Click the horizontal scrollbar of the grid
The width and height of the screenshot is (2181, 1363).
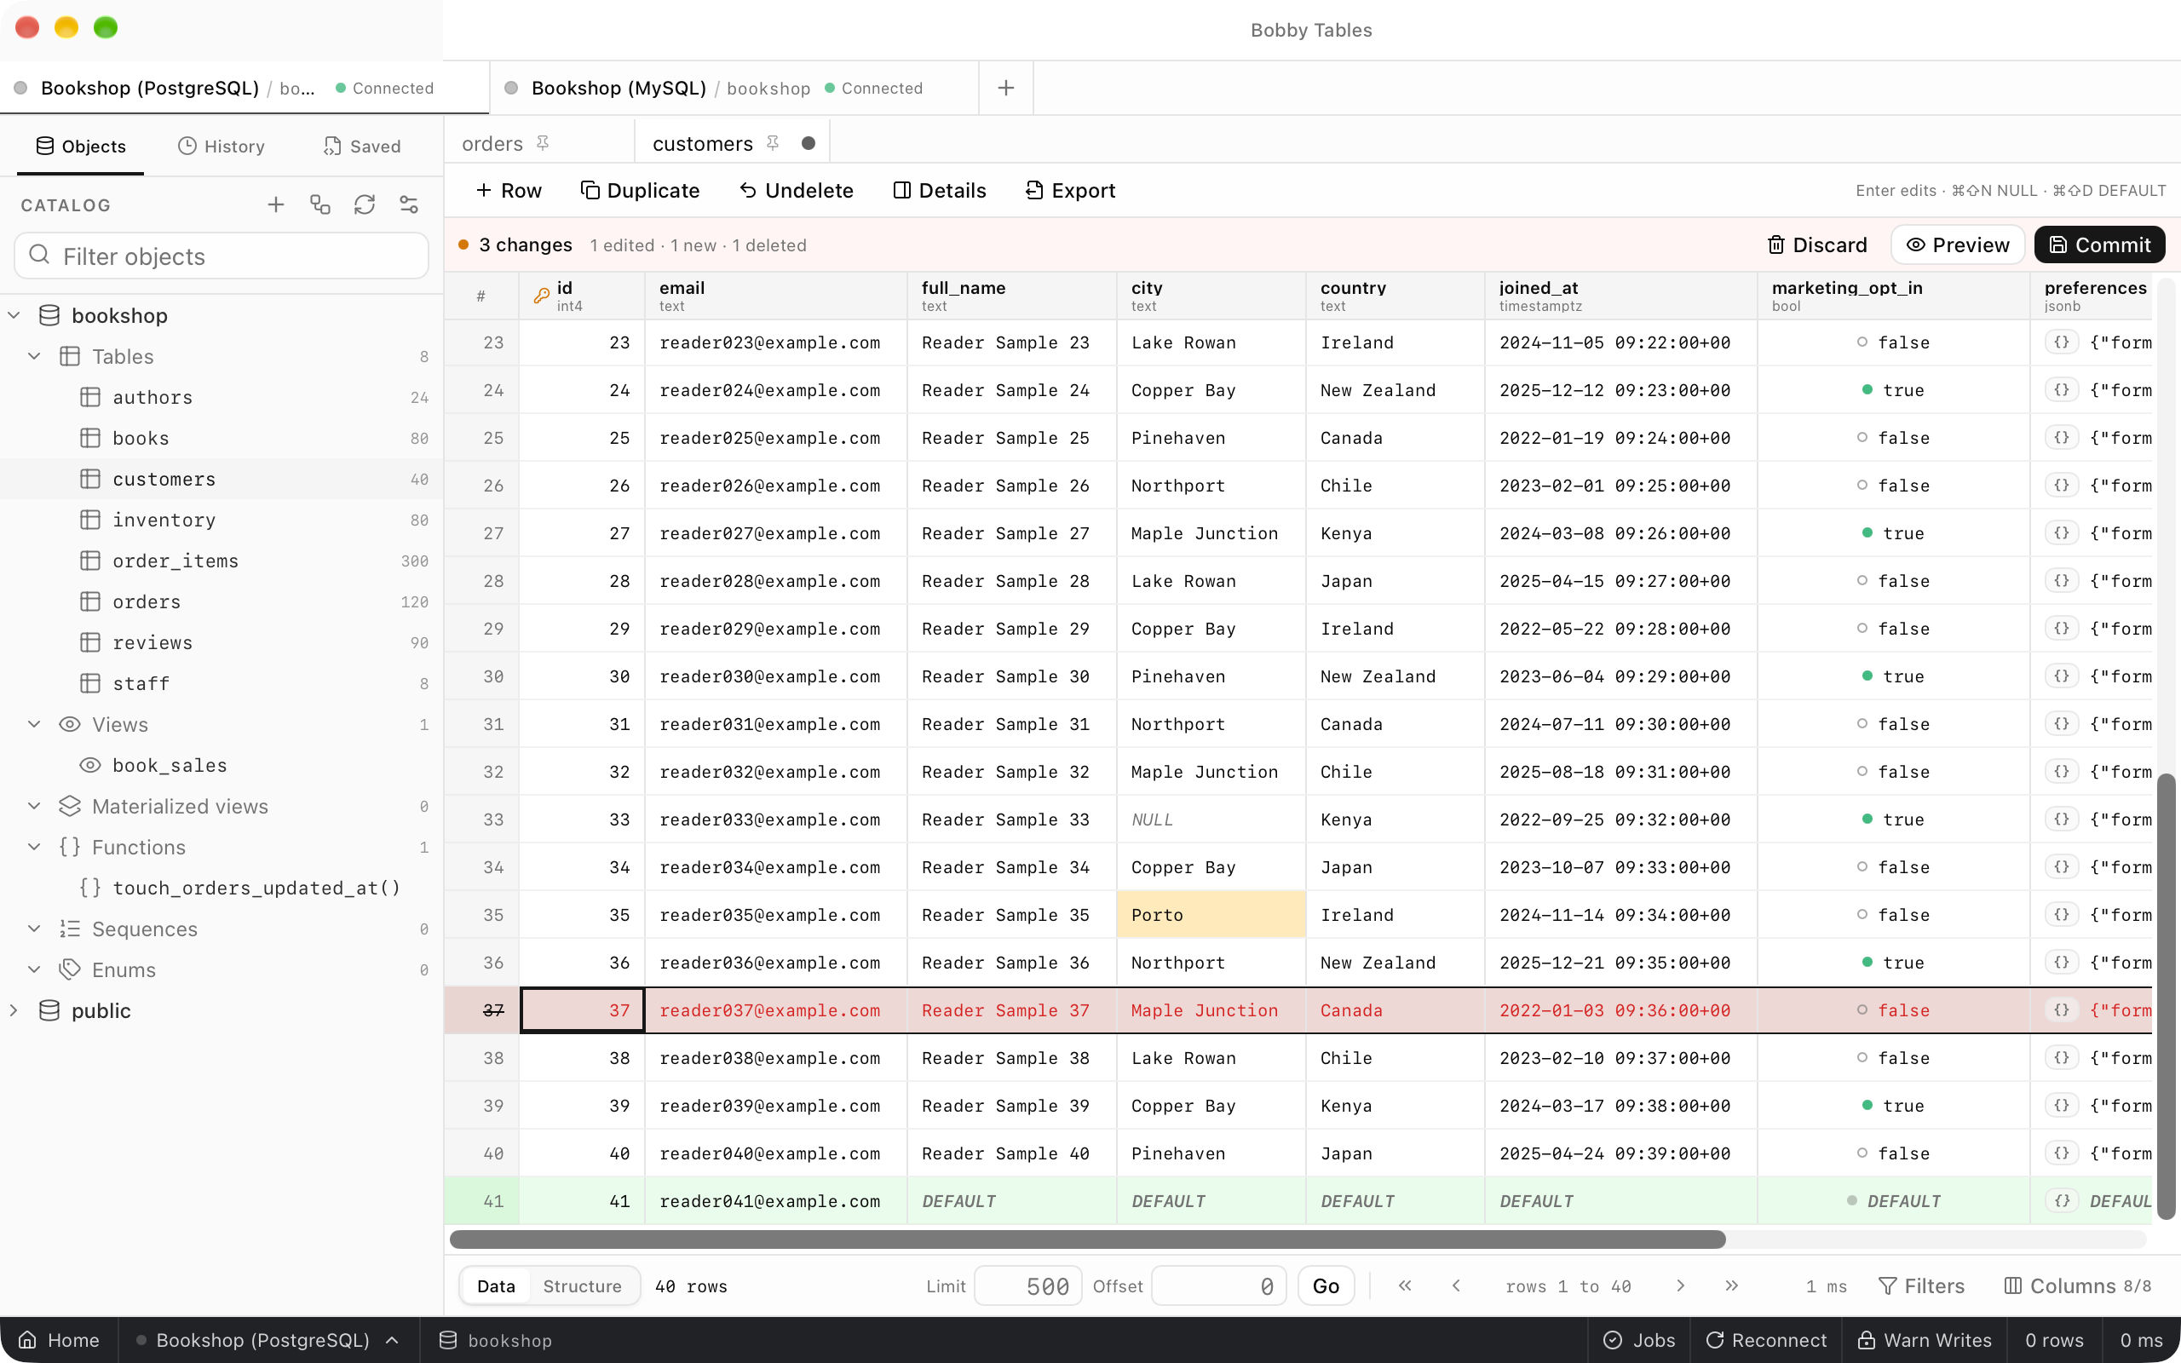pyautogui.click(x=1087, y=1239)
